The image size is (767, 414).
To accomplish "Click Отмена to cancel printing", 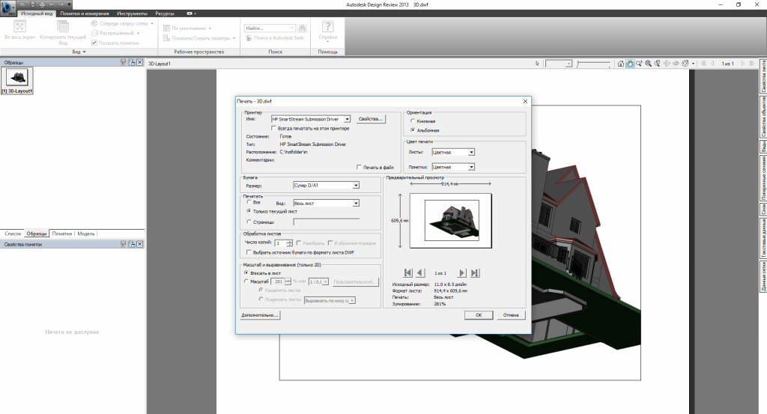I will [x=511, y=315].
